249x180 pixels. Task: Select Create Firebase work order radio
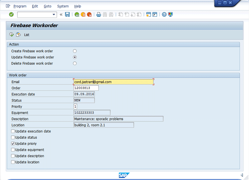click(75, 51)
